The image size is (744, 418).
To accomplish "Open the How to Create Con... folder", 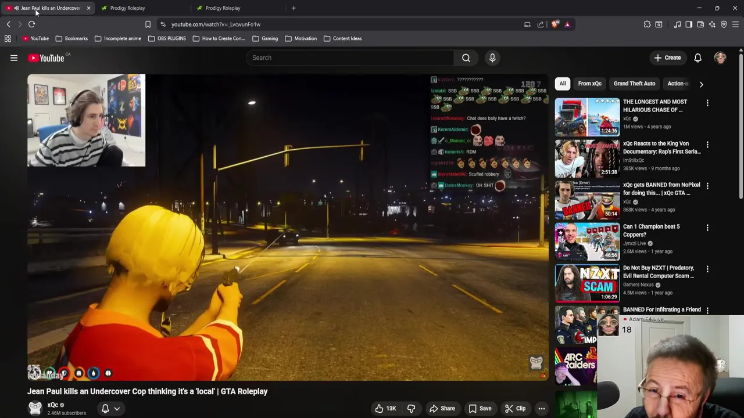I will coord(219,38).
